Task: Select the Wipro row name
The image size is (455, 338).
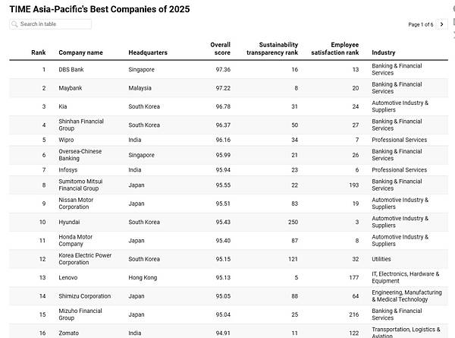Action: pos(67,140)
